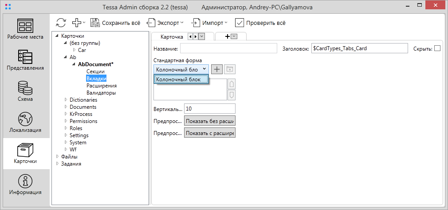Click into the Название text field
448x210 pixels.
pyautogui.click(x=228, y=48)
